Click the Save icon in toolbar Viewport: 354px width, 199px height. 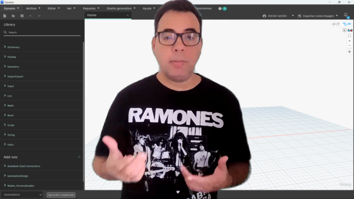(22, 16)
